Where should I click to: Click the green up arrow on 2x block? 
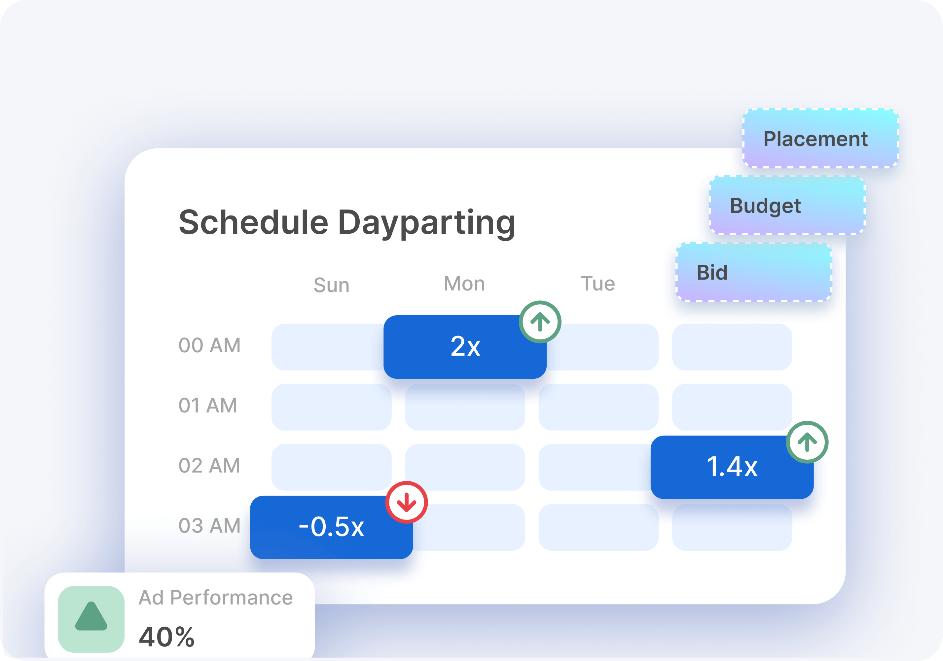pos(540,322)
